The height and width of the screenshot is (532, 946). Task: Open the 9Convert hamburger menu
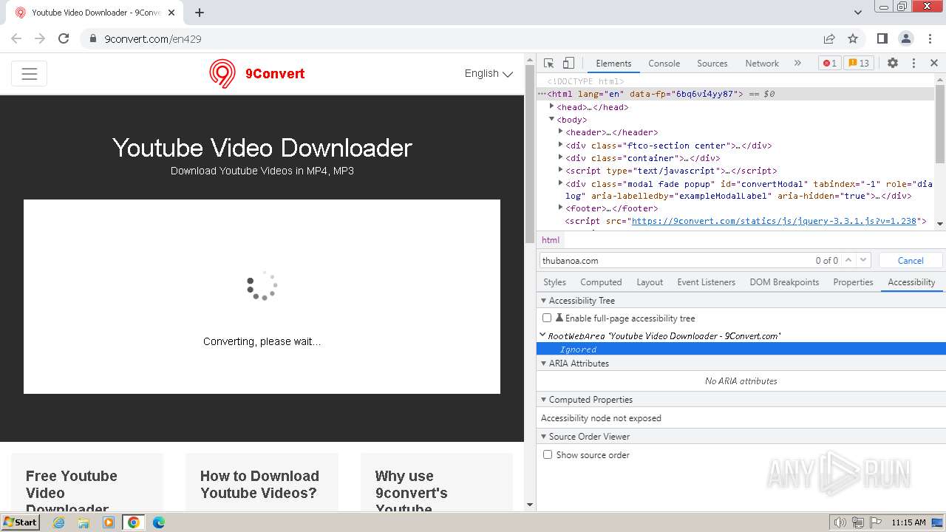pyautogui.click(x=30, y=74)
